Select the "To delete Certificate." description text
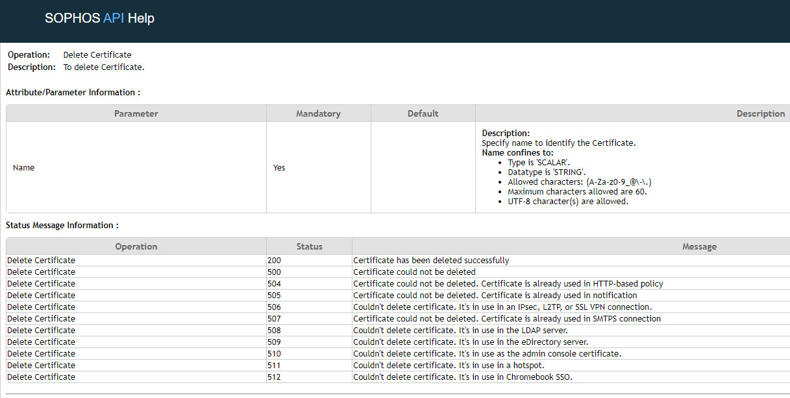Image resolution: width=790 pixels, height=398 pixels. [104, 67]
